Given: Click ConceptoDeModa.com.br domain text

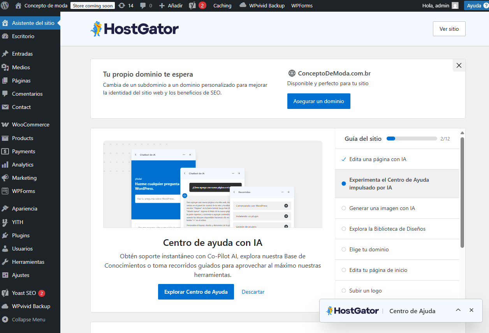Looking at the screenshot, I should 334,74.
